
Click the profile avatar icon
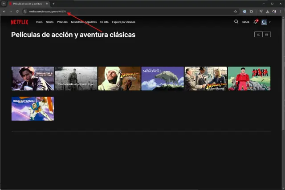point(264,22)
